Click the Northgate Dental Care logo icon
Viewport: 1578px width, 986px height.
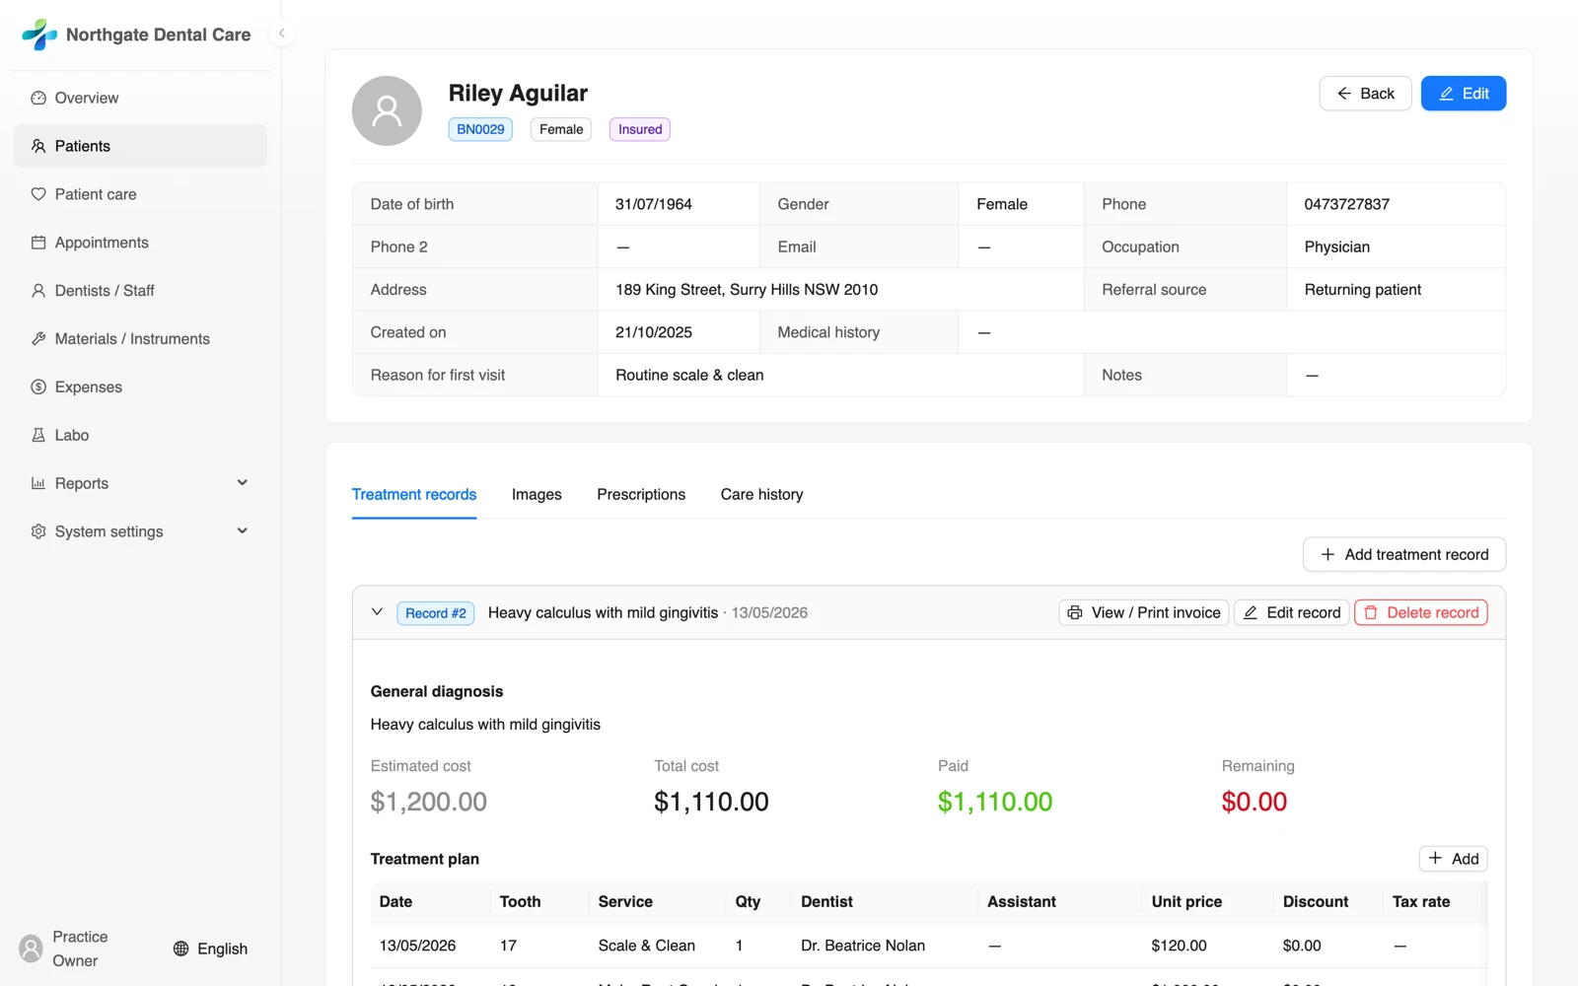point(39,35)
